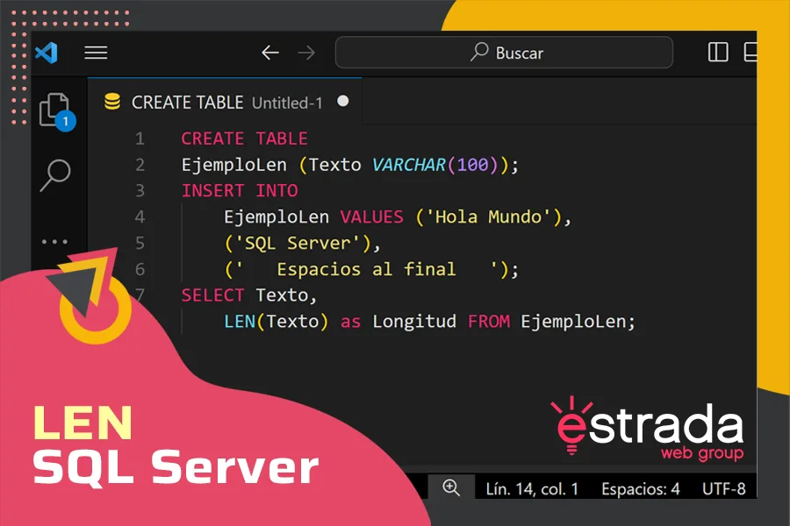
Task: Click line number 6 in gutter
Action: (x=140, y=269)
